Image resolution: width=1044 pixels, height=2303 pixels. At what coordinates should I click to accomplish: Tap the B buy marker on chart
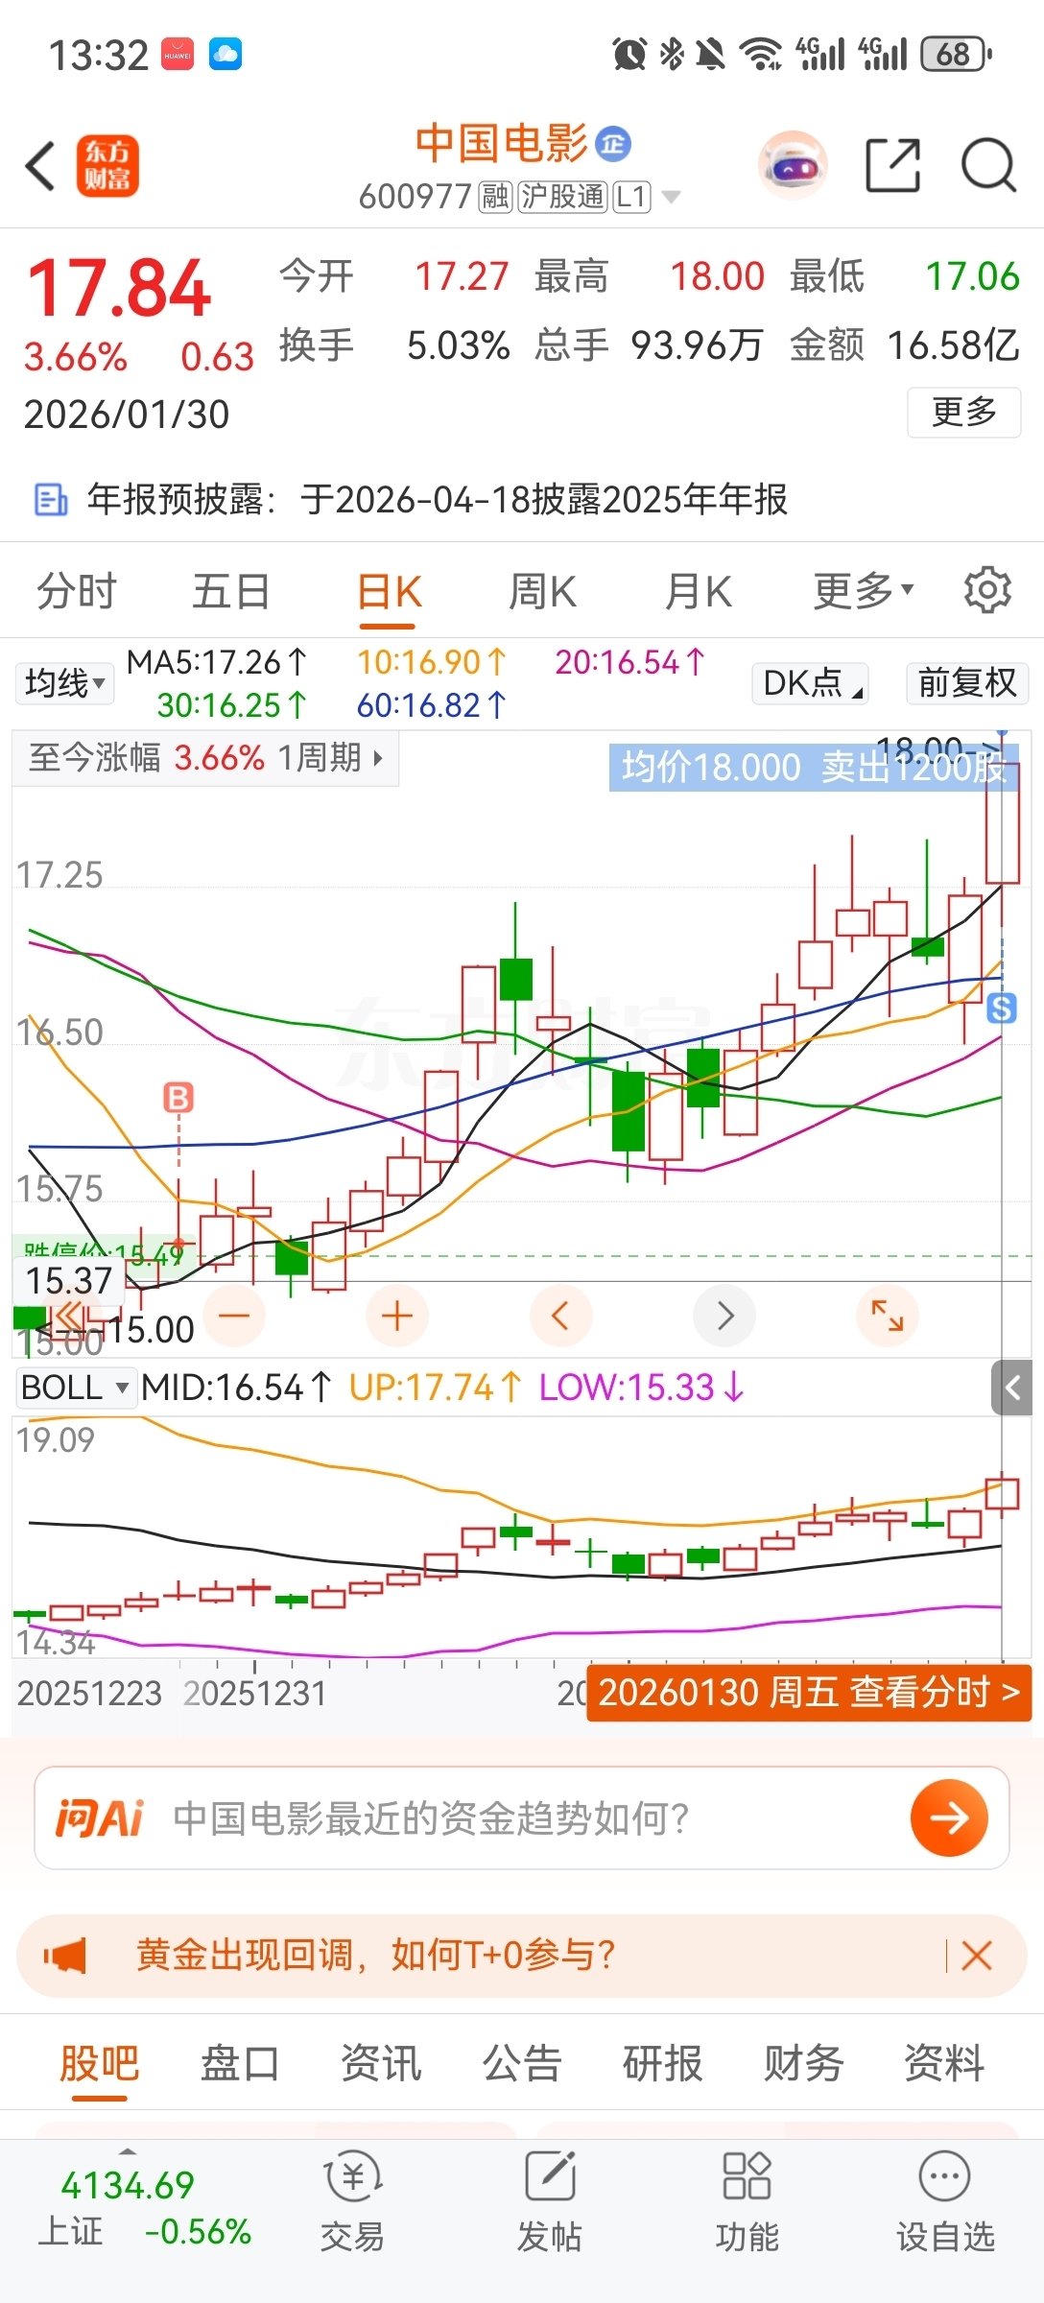(x=178, y=1097)
